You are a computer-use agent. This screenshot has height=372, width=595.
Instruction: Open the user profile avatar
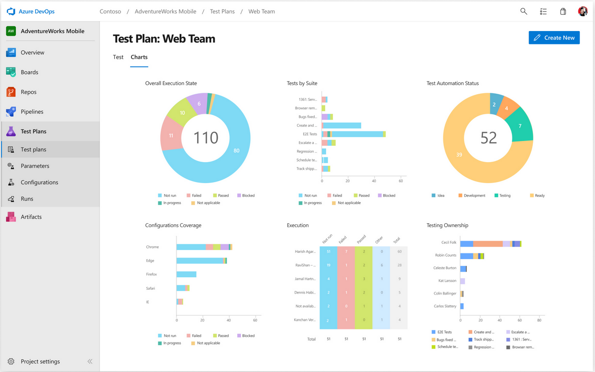coord(583,11)
